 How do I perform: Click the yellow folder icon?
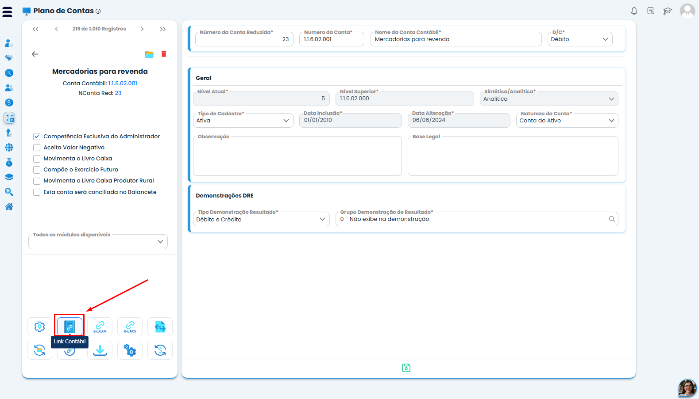click(x=149, y=54)
